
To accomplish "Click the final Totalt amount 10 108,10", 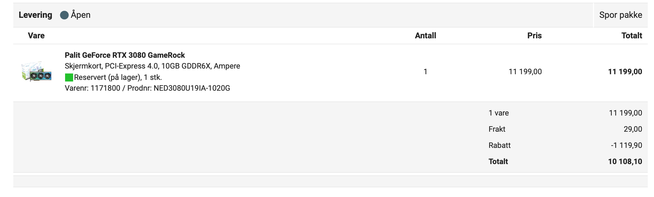I will pyautogui.click(x=625, y=161).
